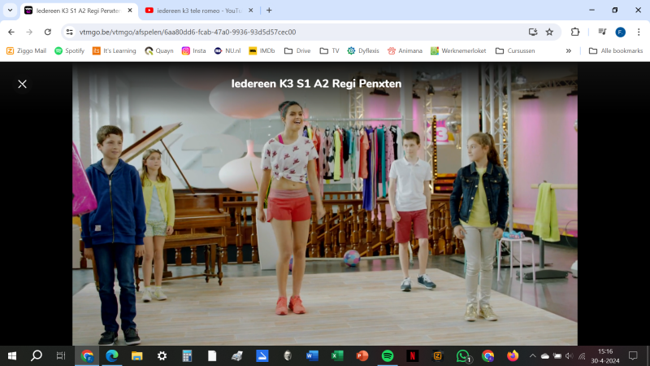Open the IMDb bookmark
The image size is (650, 366).
(262, 50)
